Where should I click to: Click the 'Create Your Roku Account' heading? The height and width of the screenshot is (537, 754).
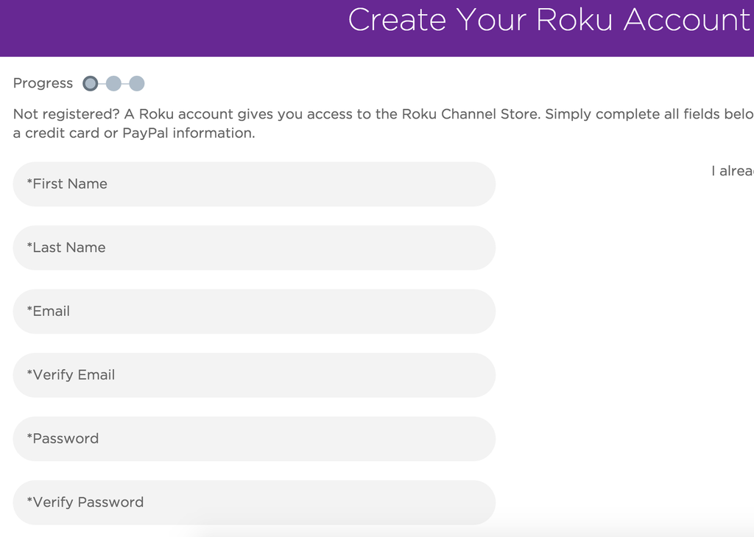[x=549, y=20]
